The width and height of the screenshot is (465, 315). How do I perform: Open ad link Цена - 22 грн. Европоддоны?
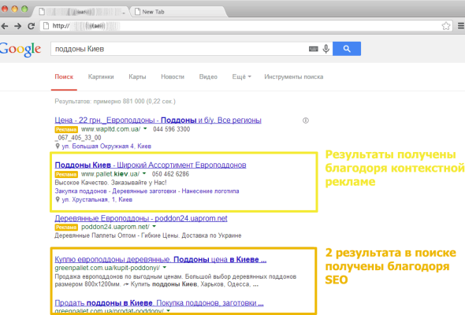pyautogui.click(x=158, y=120)
